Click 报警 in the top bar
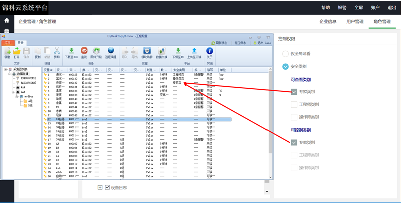 point(342,8)
